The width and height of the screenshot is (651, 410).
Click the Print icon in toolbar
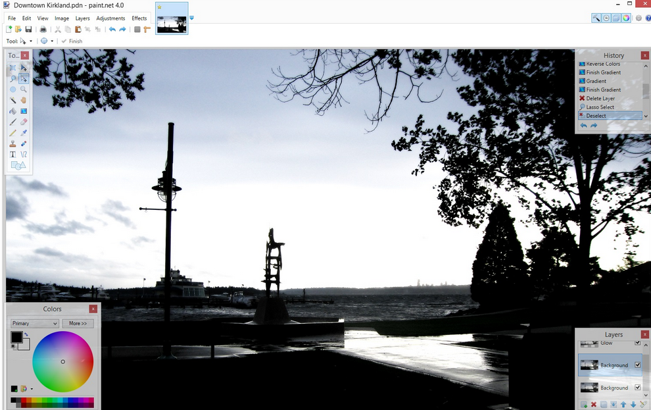pos(43,29)
